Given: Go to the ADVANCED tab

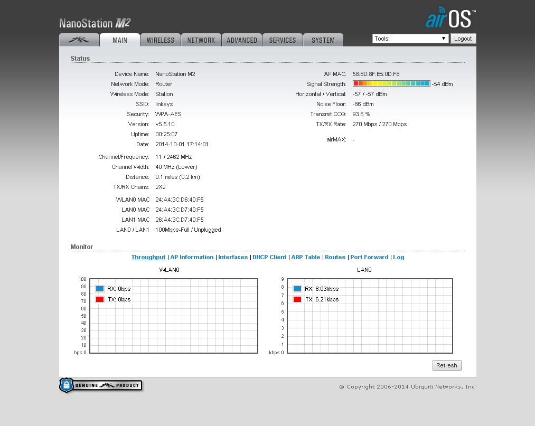Looking at the screenshot, I should click(241, 40).
